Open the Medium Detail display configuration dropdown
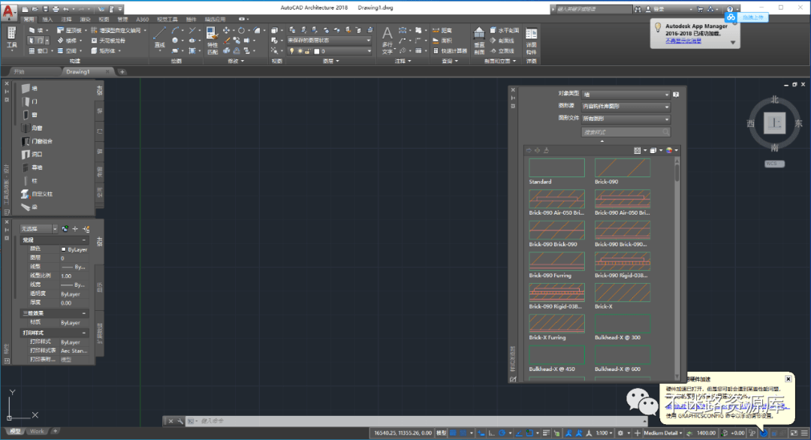Viewport: 811px width, 440px height. (x=663, y=432)
